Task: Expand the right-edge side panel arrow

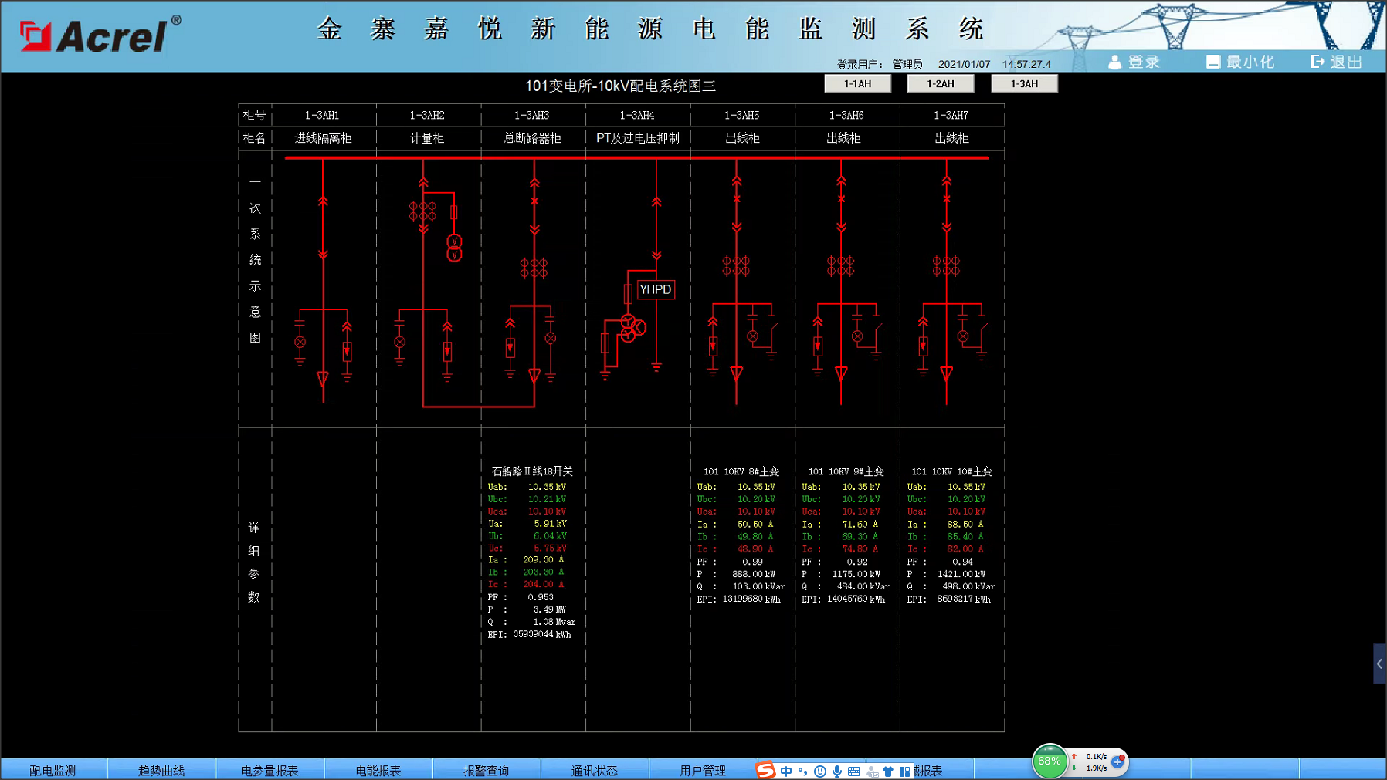Action: (x=1379, y=664)
